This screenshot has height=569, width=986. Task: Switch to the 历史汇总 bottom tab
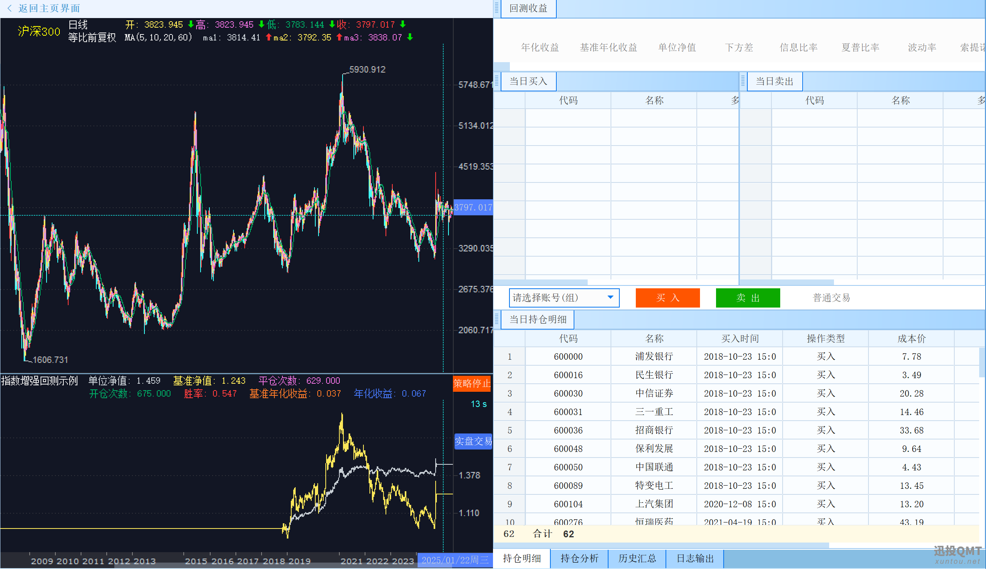point(637,559)
